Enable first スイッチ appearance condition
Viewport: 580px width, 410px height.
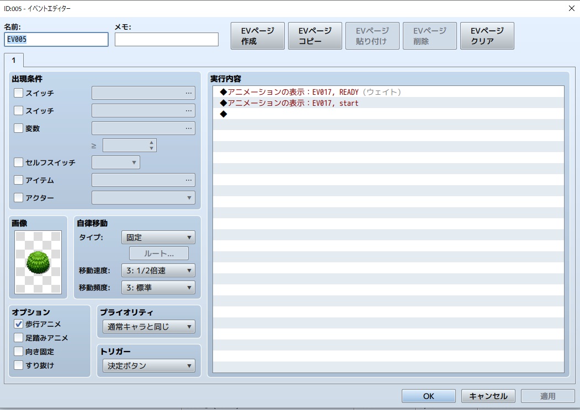[x=19, y=93]
